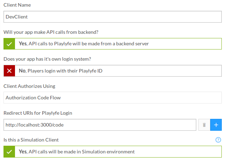227x160 pixels.
Task: Click the "Client Authorizes Using" label
Action: [x=29, y=86]
